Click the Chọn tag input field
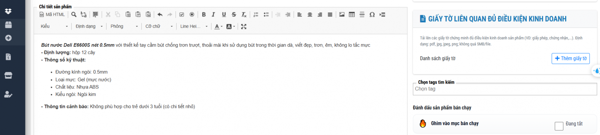This screenshot has height=135, width=600. click(x=505, y=89)
